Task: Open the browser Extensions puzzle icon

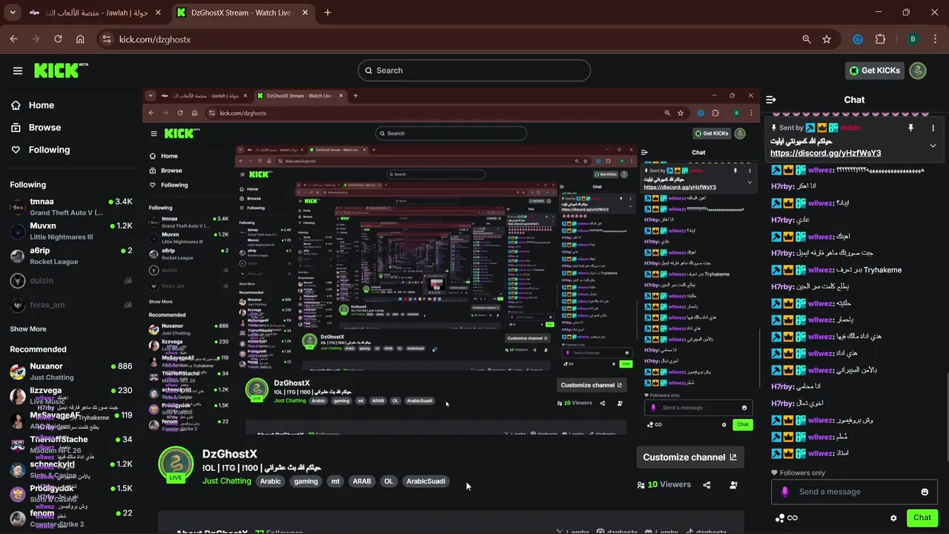Action: coord(881,39)
